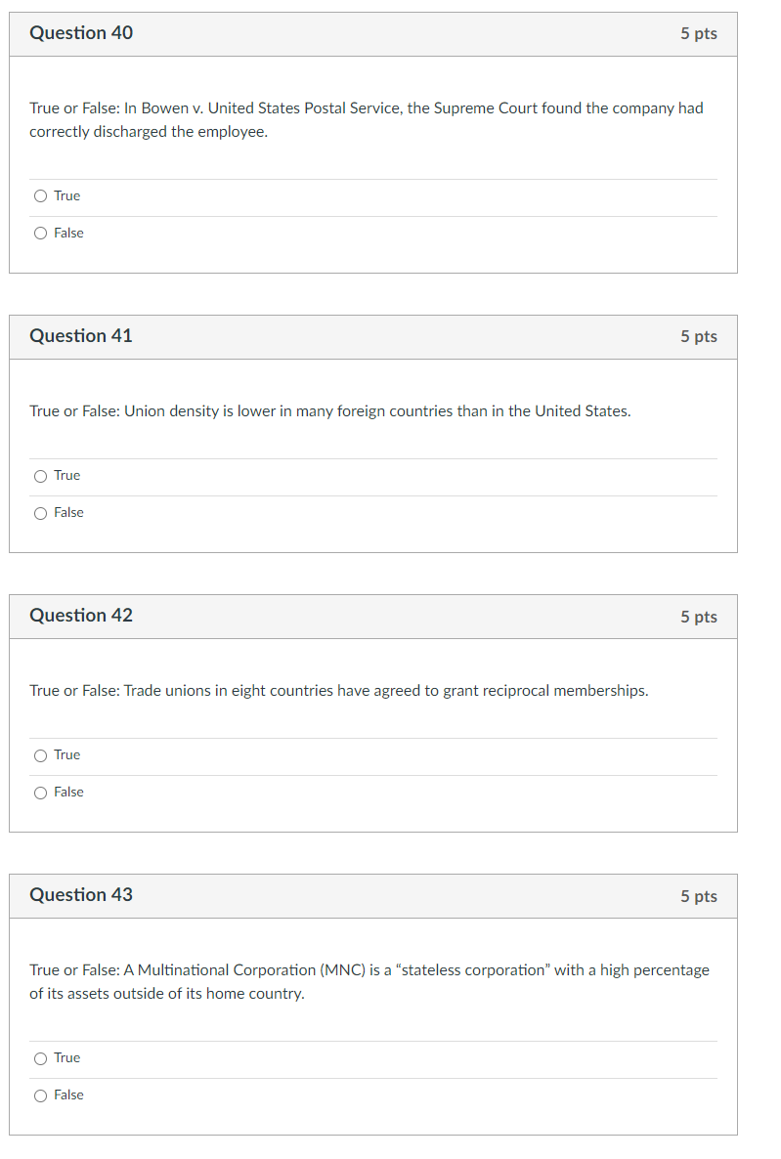Image resolution: width=781 pixels, height=1159 pixels.
Task: Click the Question 40 header
Action: (x=82, y=32)
